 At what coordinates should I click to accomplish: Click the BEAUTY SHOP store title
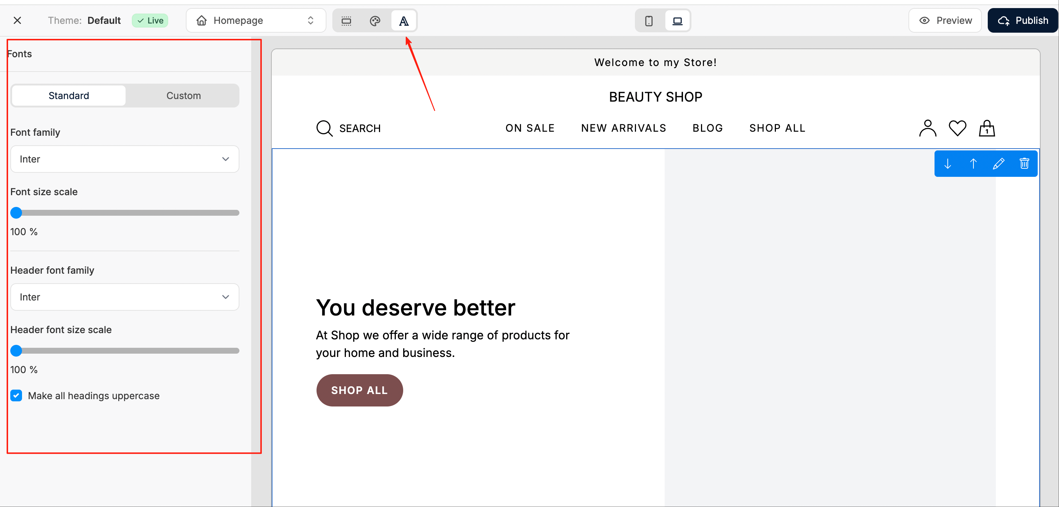[655, 96]
